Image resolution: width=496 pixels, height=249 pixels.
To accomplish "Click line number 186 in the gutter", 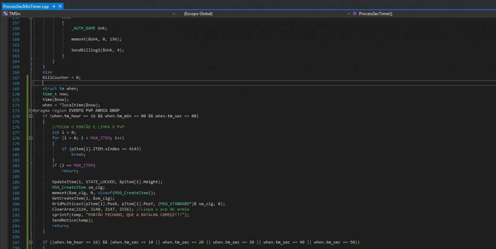I will [x=16, y=182].
